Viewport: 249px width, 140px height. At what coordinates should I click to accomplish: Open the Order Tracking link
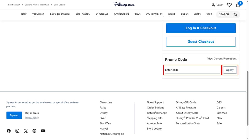coord(156,108)
